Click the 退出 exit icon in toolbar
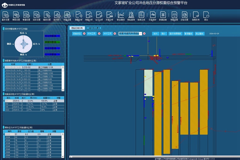 [206, 16]
